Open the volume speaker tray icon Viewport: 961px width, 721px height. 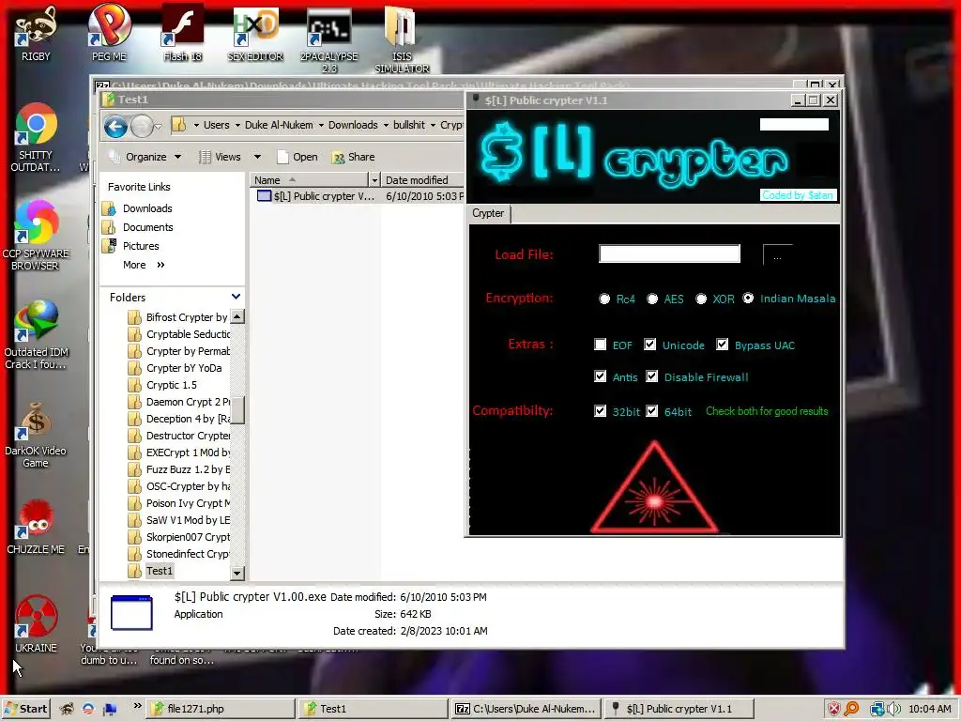coord(893,709)
